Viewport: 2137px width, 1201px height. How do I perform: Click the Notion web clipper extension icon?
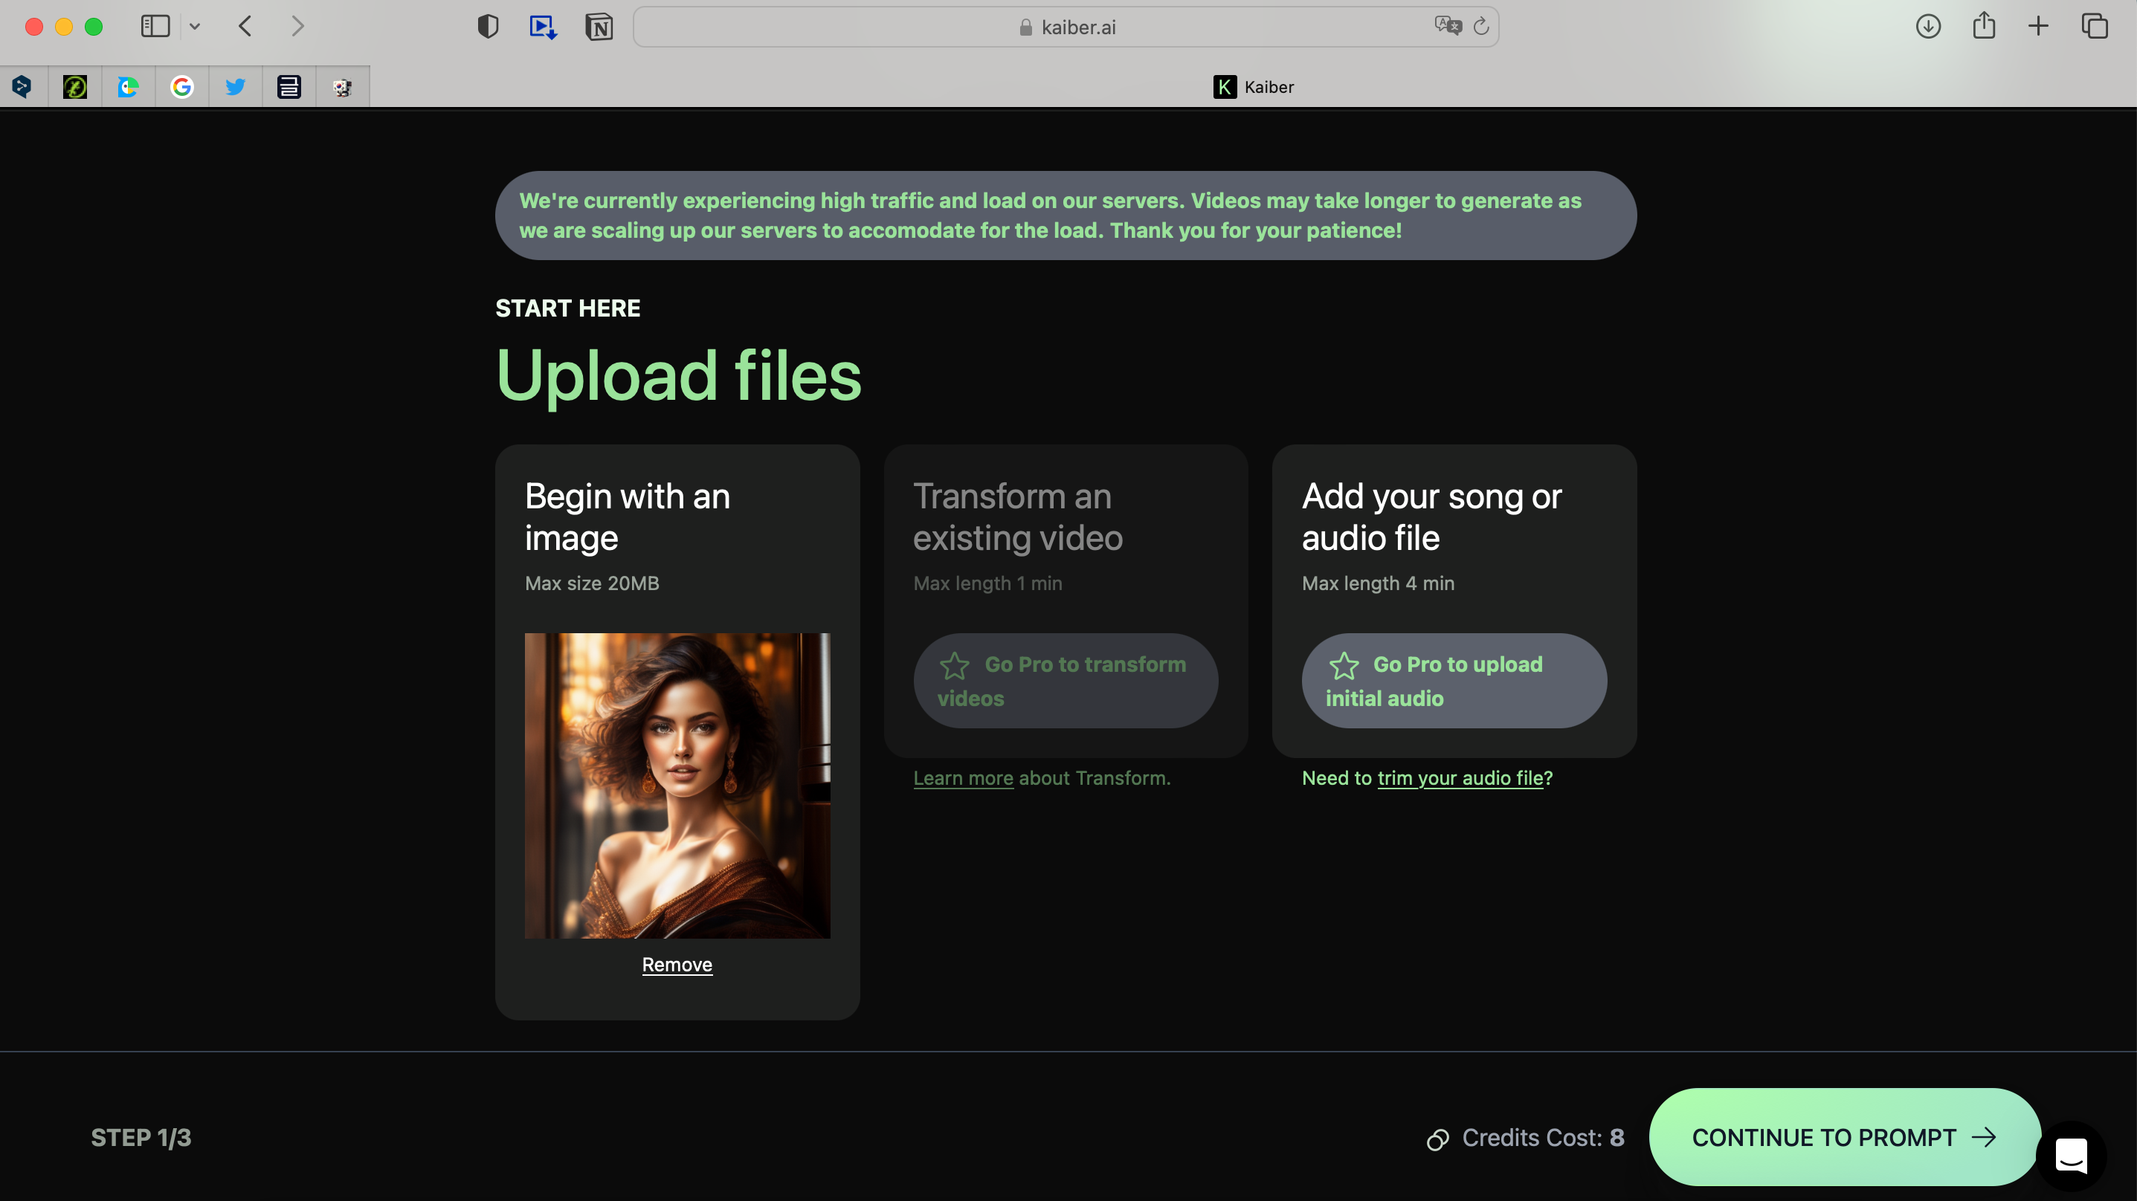click(598, 27)
